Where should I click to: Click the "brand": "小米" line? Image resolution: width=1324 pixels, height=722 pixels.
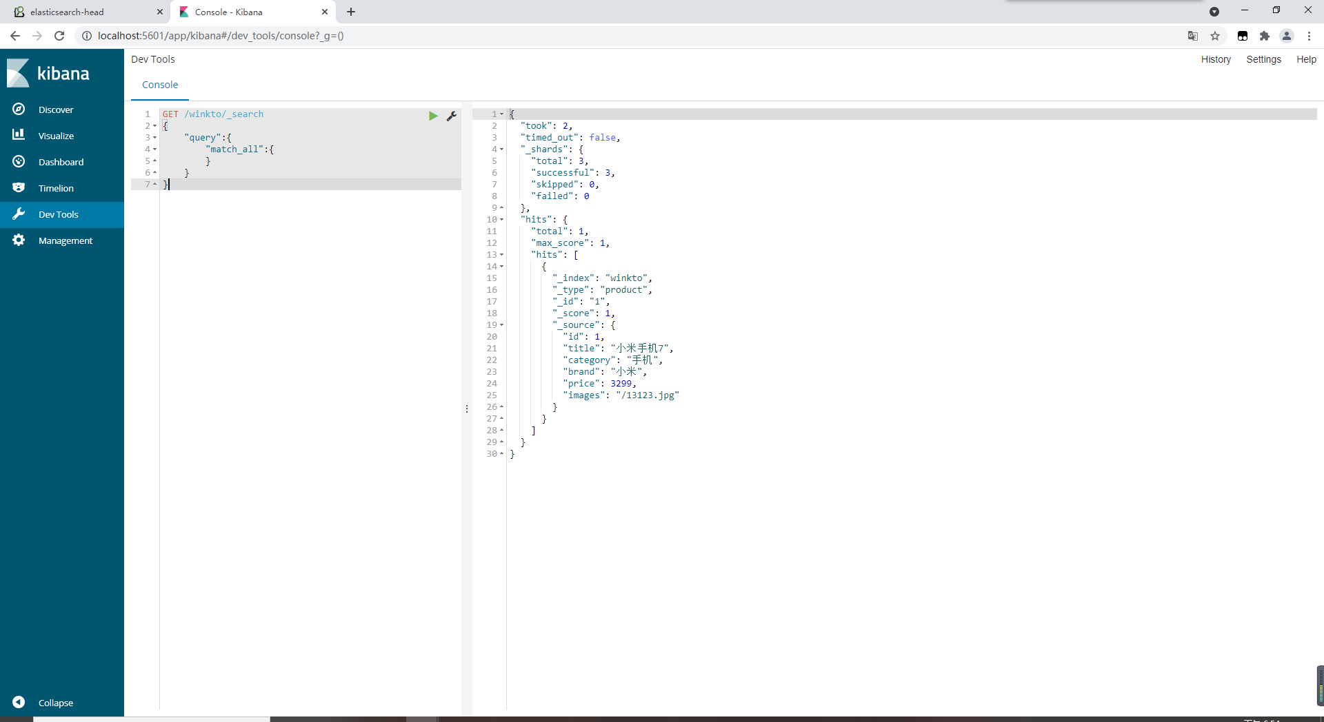[x=605, y=372]
